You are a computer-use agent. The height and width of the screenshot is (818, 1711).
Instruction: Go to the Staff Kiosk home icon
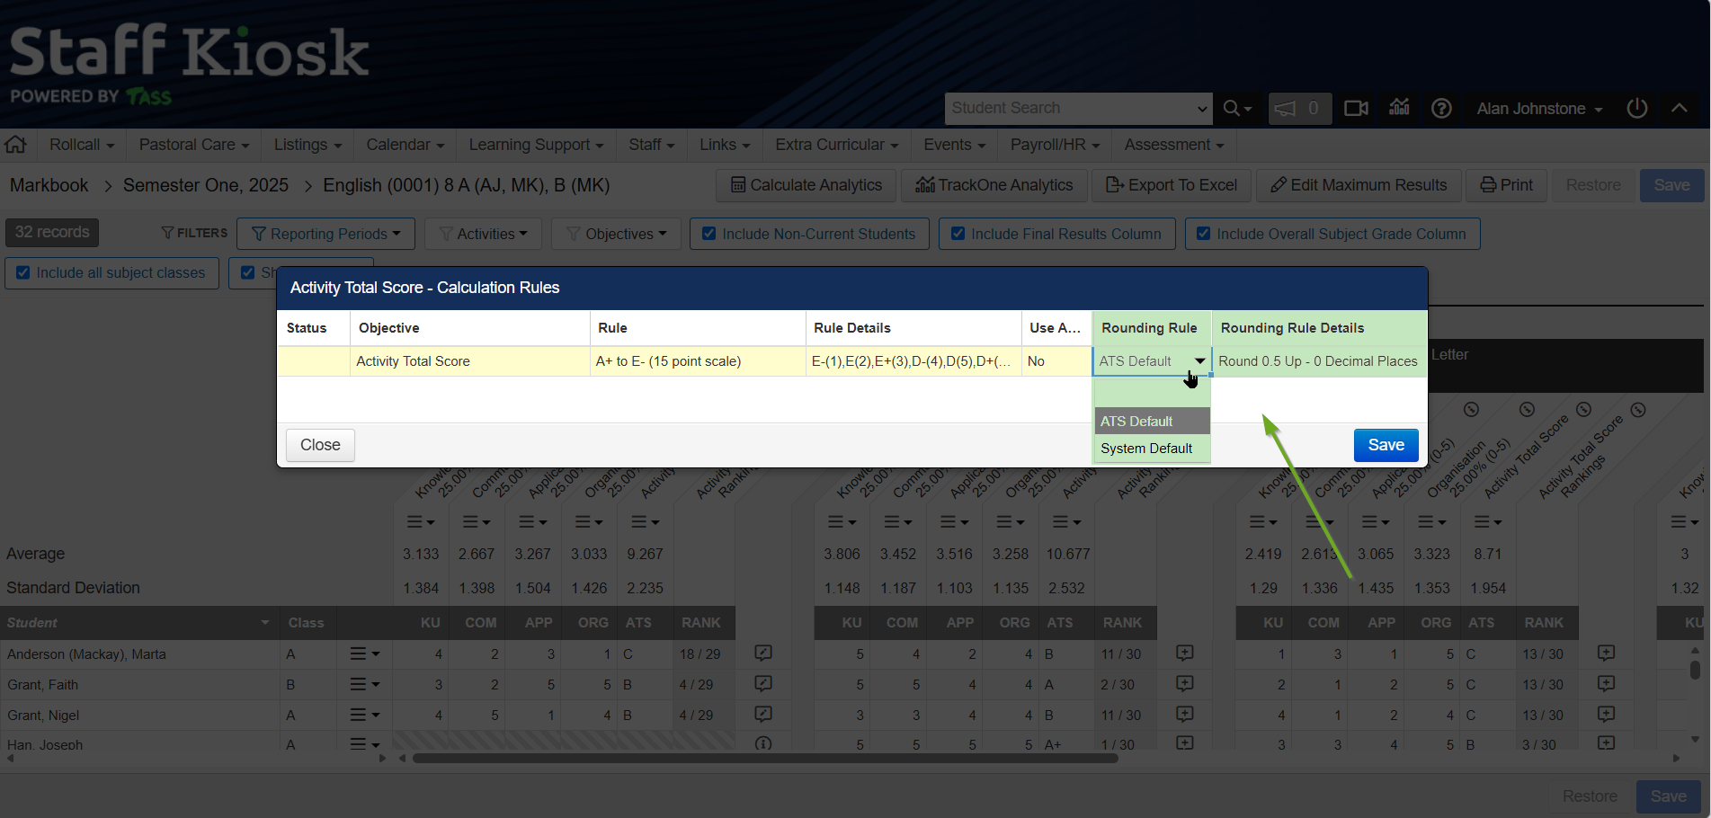tap(15, 144)
